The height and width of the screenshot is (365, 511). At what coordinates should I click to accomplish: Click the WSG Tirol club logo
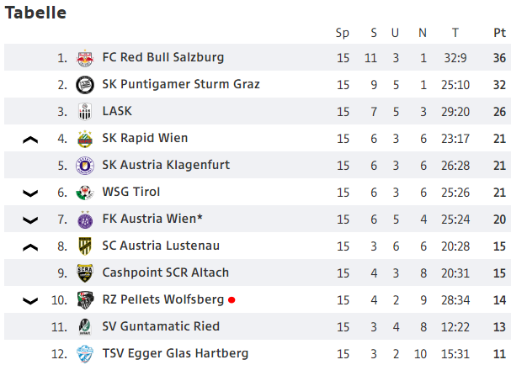pyautogui.click(x=85, y=193)
